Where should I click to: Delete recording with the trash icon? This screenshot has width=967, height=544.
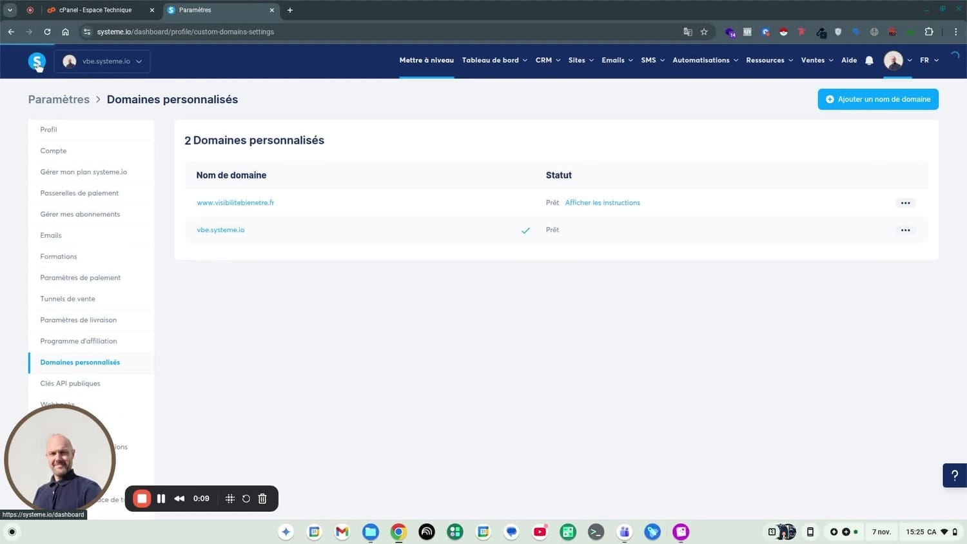point(262,498)
